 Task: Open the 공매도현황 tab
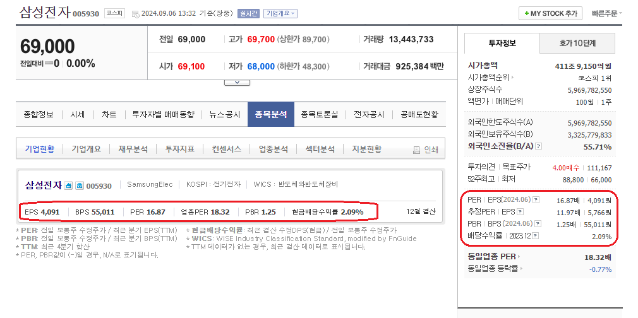click(x=419, y=114)
